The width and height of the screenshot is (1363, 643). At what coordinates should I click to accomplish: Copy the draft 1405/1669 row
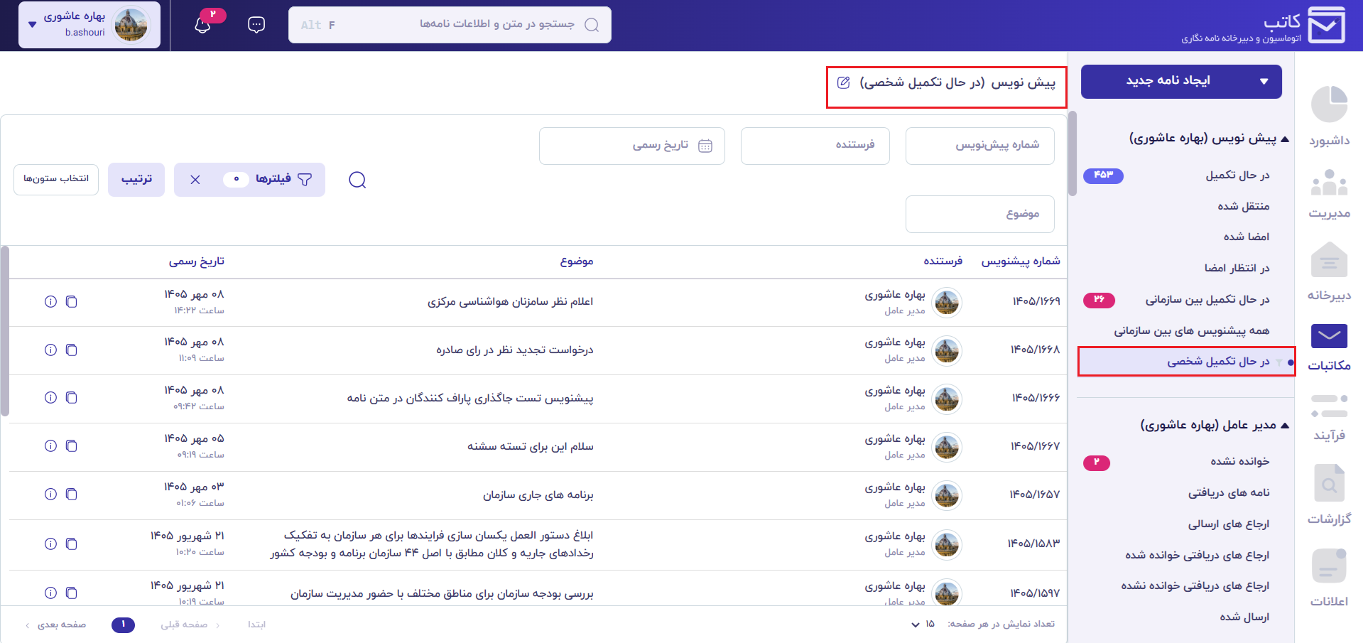71,302
